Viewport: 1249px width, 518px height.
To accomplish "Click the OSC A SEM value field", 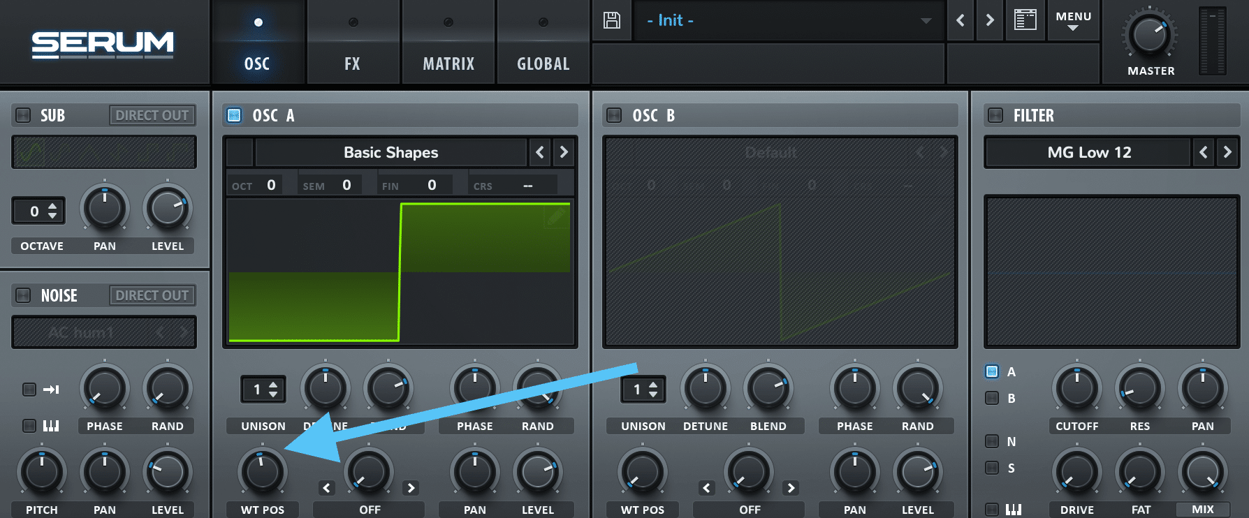I will tap(346, 185).
